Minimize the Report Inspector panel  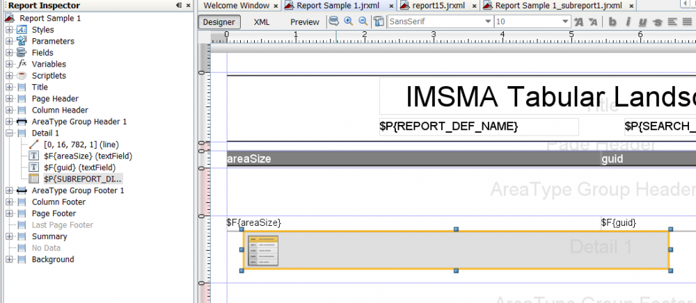[x=180, y=6]
